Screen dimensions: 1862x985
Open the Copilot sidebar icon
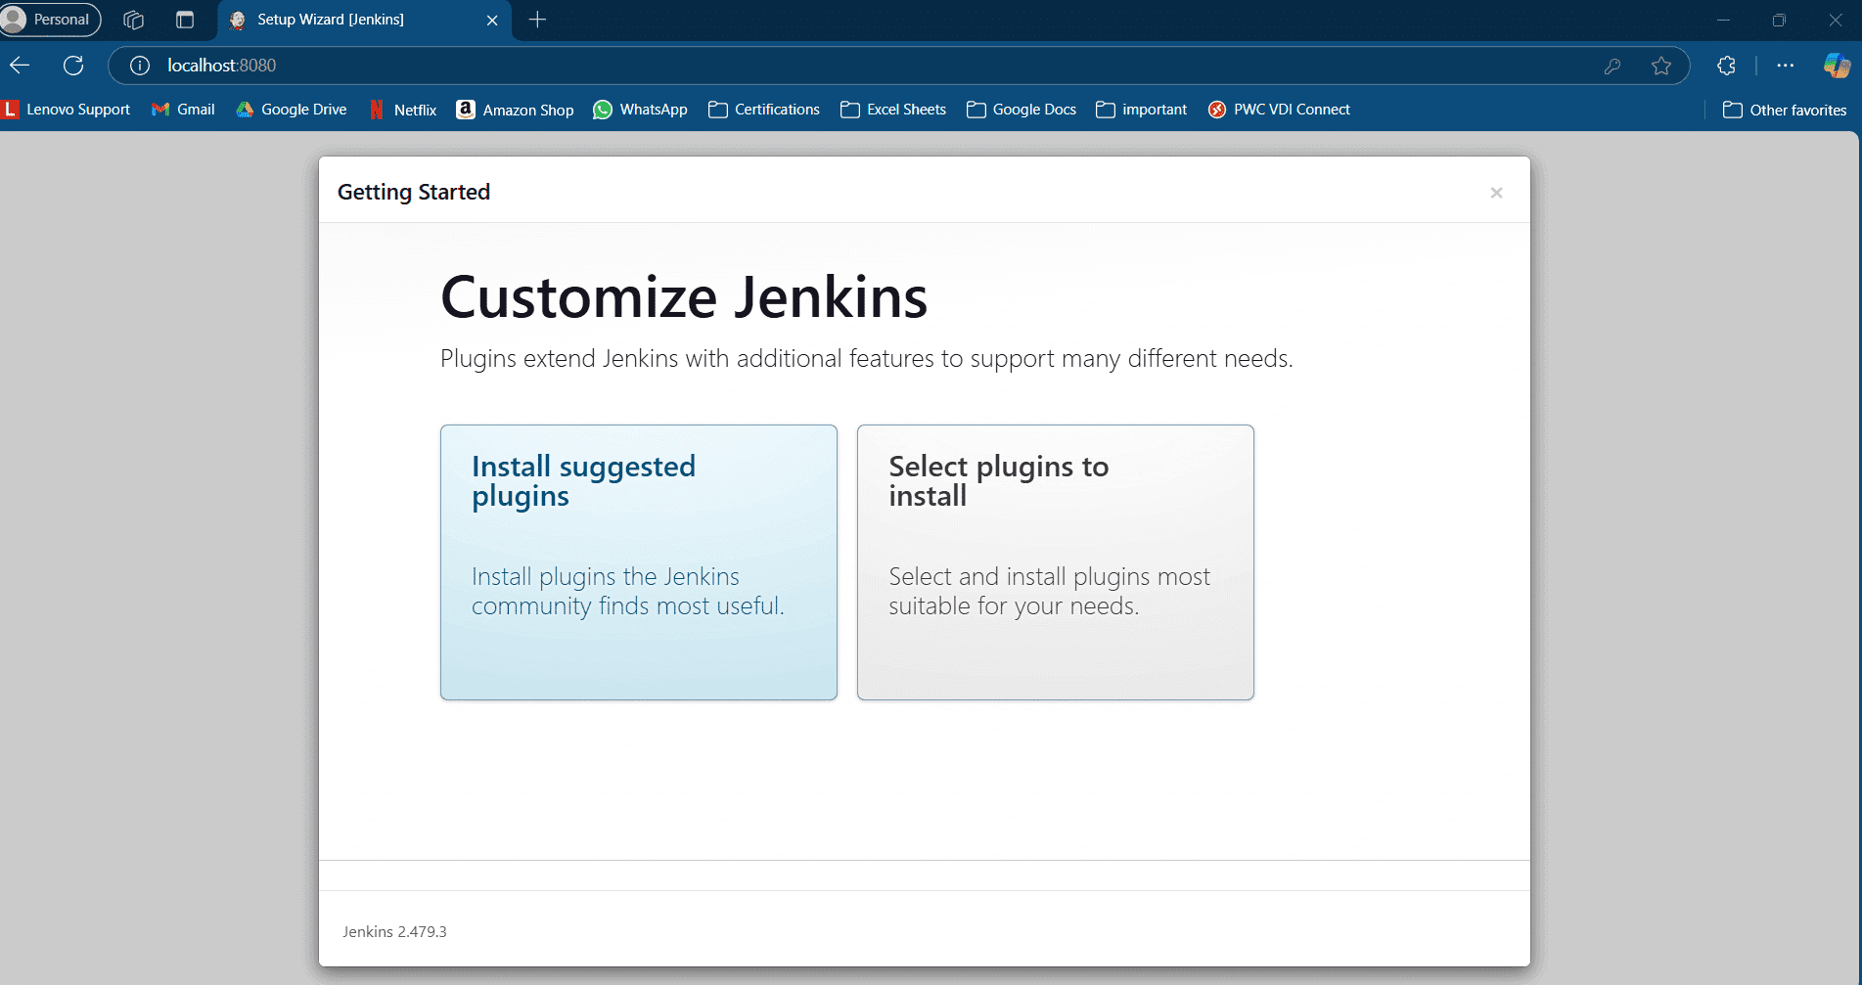pos(1837,66)
